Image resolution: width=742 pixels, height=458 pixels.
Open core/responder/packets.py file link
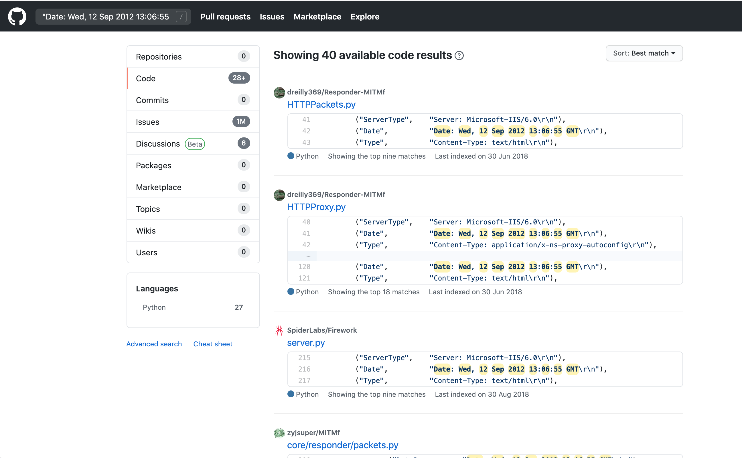[342, 445]
